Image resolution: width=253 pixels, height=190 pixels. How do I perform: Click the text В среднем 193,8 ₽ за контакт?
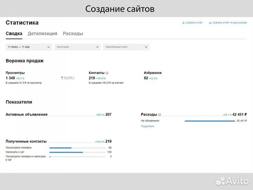tap(106, 83)
